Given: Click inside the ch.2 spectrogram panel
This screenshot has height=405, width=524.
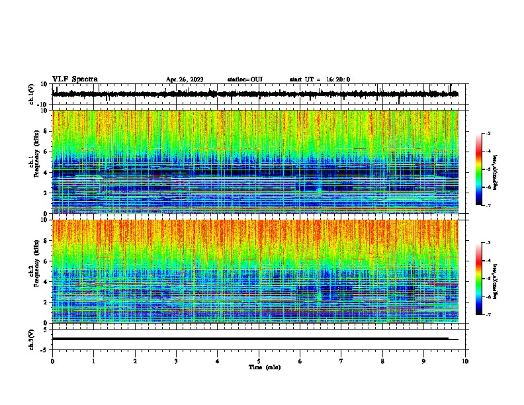Looking at the screenshot, I should click(255, 271).
